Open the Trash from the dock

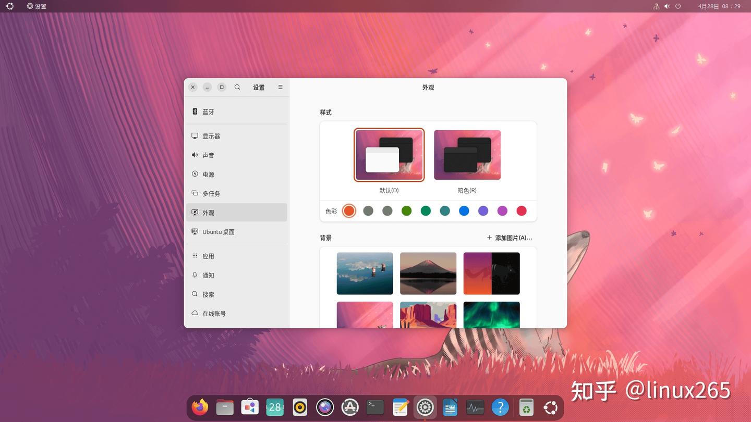coord(525,407)
